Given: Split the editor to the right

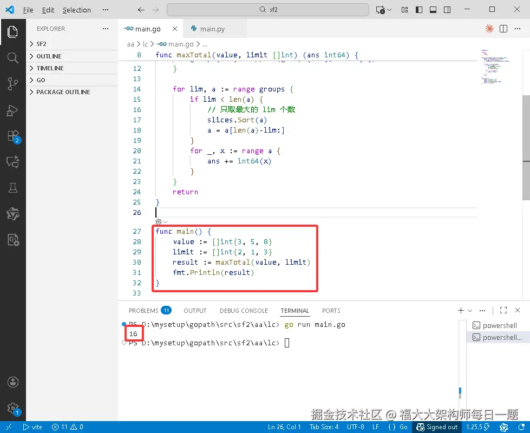Looking at the screenshot, I should point(503,29).
